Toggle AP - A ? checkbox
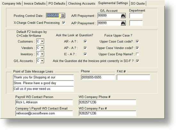176x130 pixels. (85, 48)
